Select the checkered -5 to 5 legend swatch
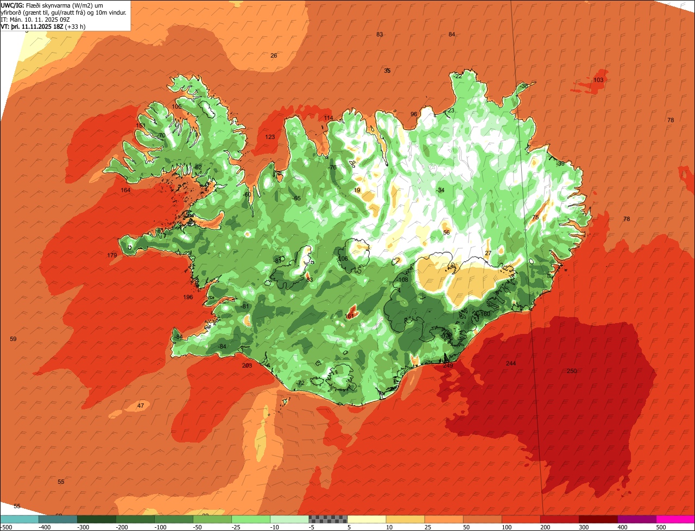 click(x=327, y=519)
